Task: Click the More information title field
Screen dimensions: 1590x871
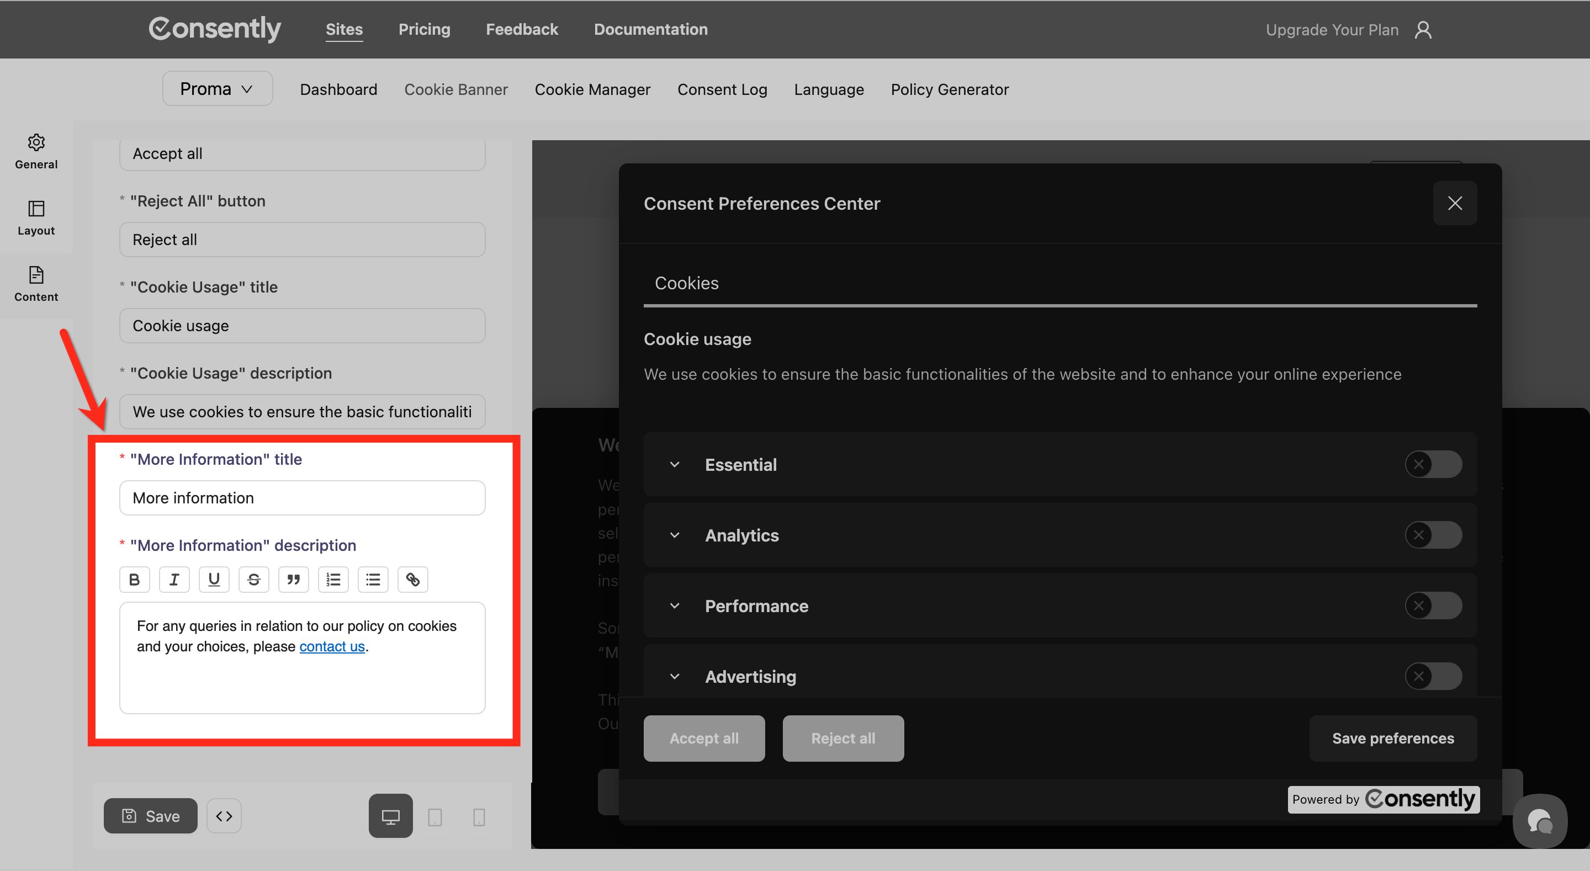Action: [x=302, y=497]
